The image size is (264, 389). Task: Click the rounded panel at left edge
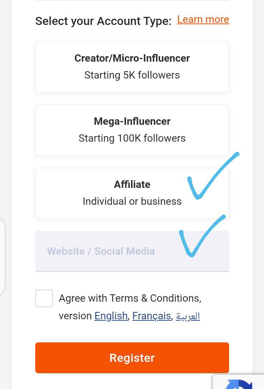2,257
